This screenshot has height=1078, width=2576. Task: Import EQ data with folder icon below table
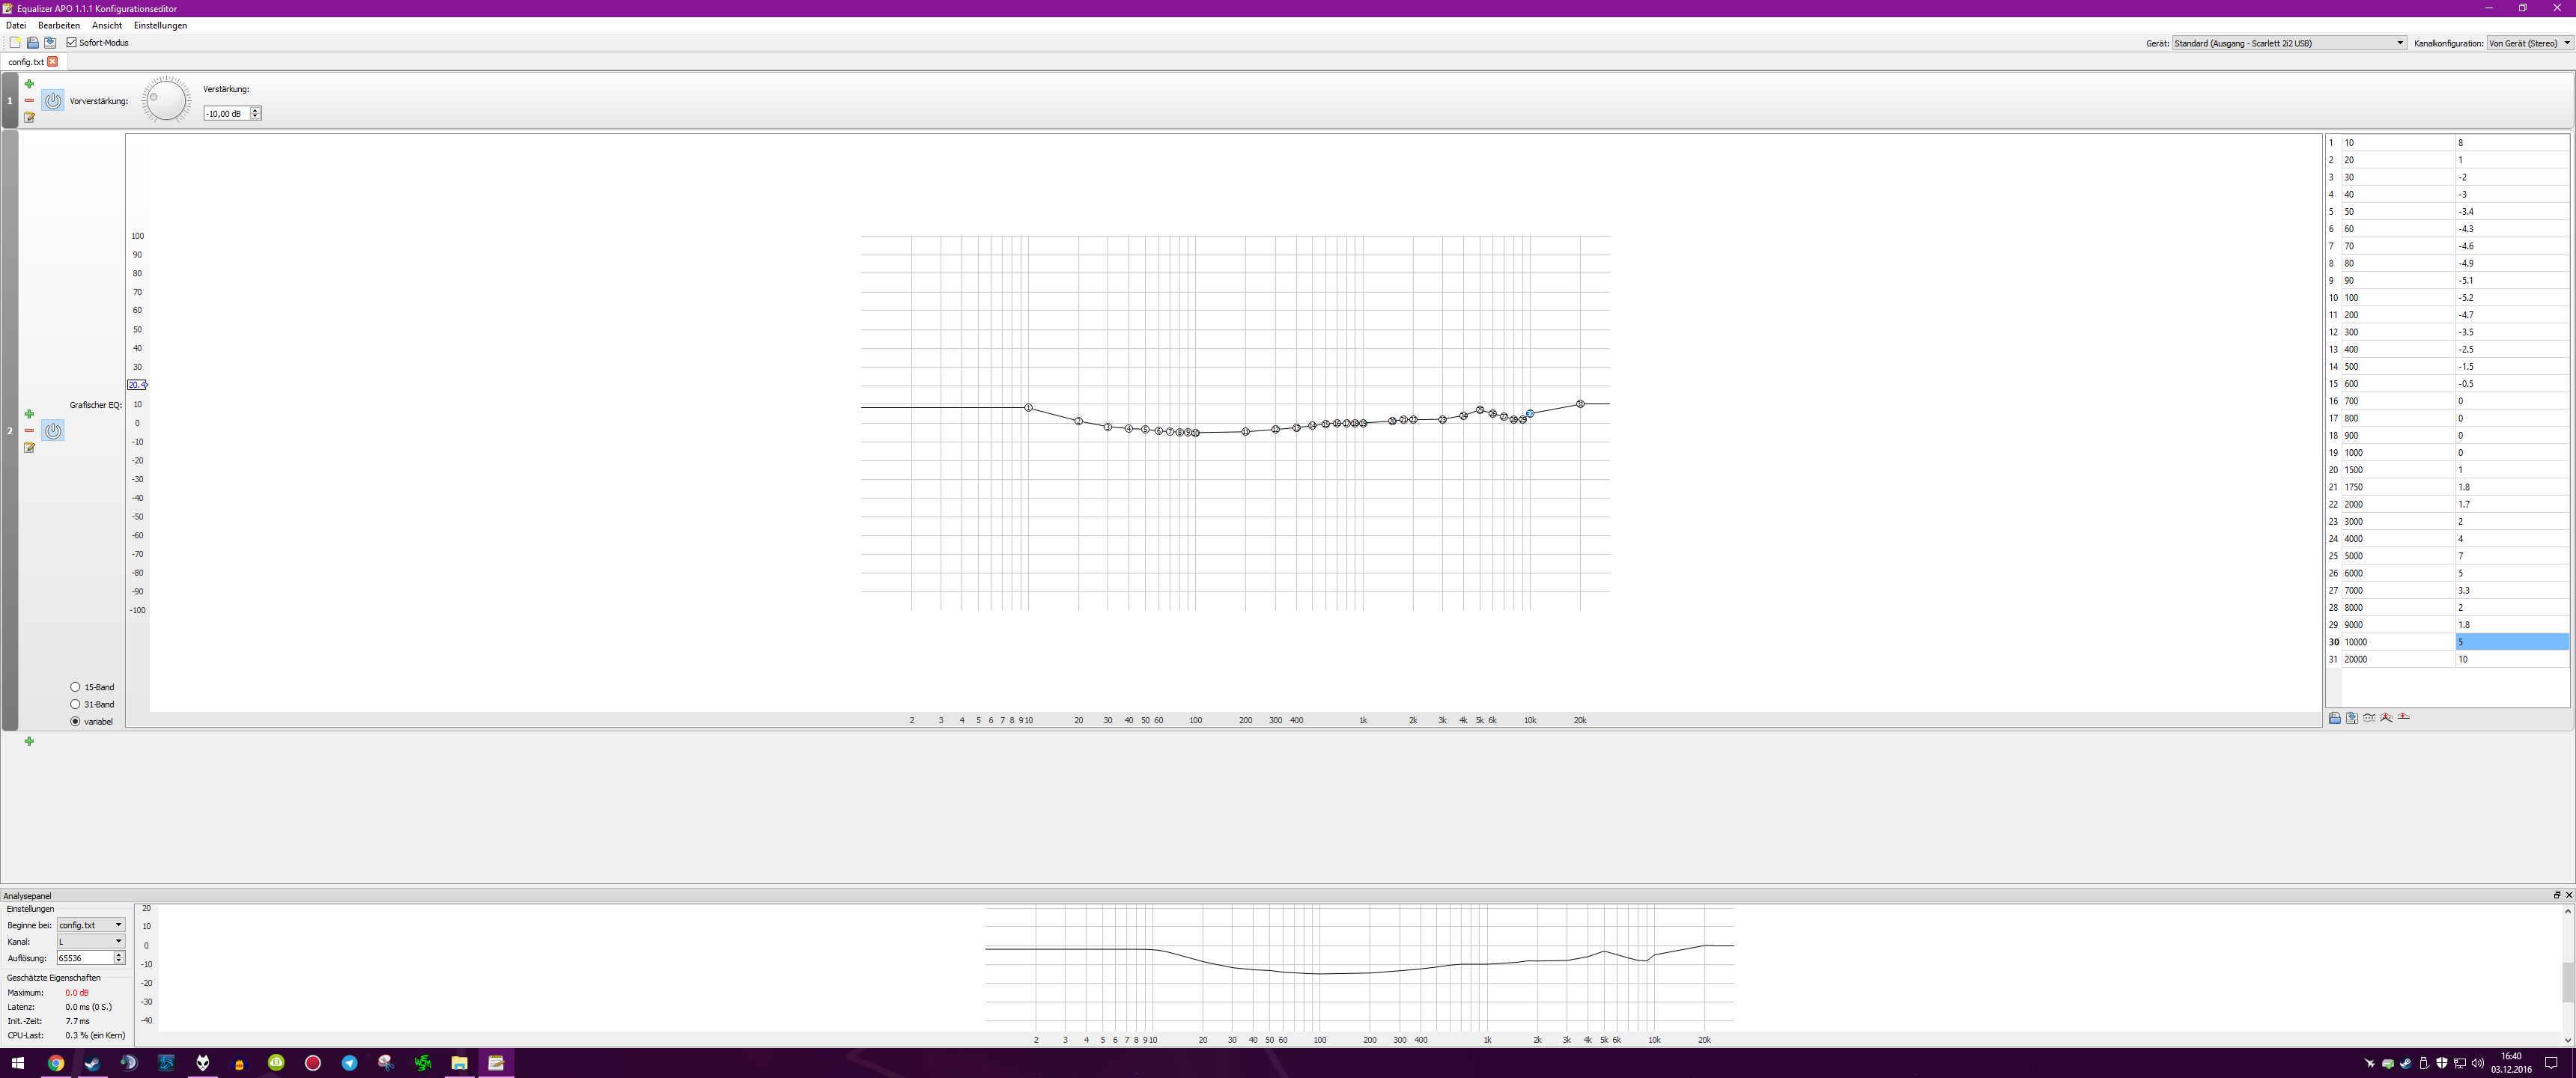pyautogui.click(x=2335, y=718)
